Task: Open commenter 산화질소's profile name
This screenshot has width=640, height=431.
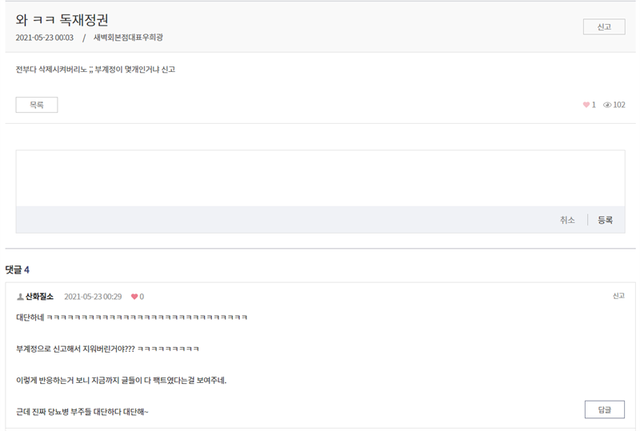Action: click(x=39, y=297)
